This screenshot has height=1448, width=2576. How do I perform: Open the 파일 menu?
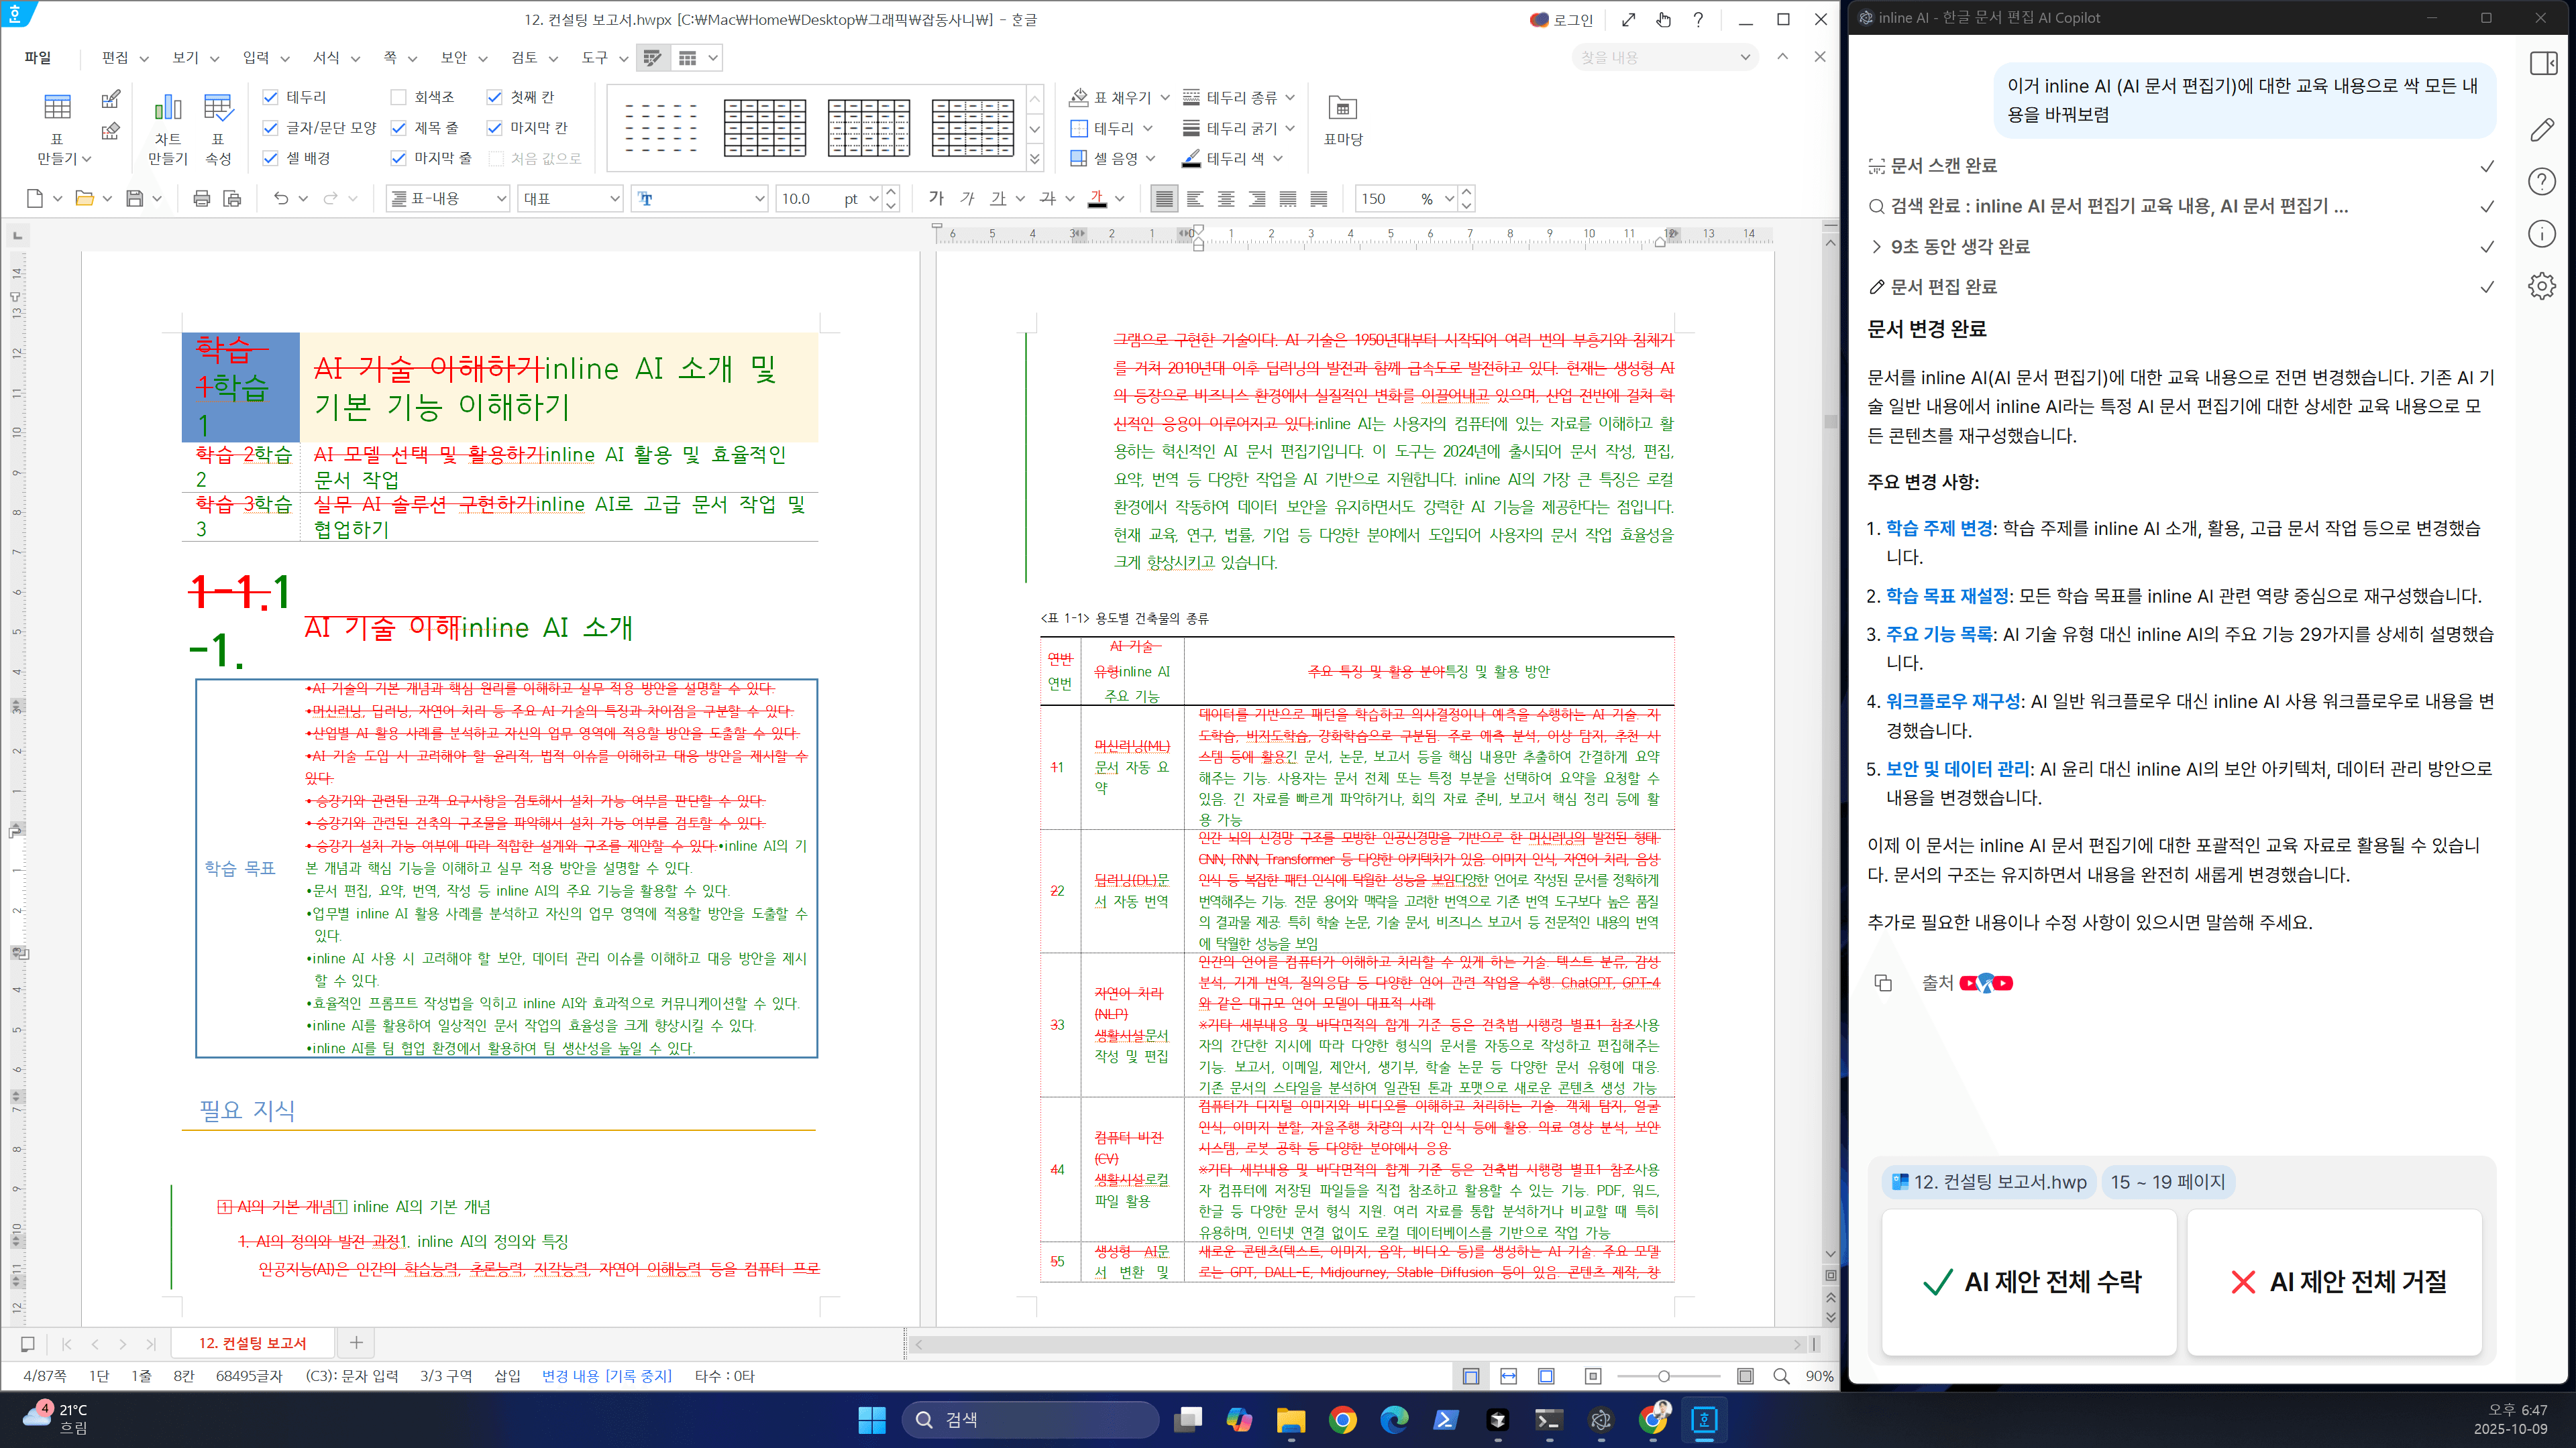click(38, 58)
